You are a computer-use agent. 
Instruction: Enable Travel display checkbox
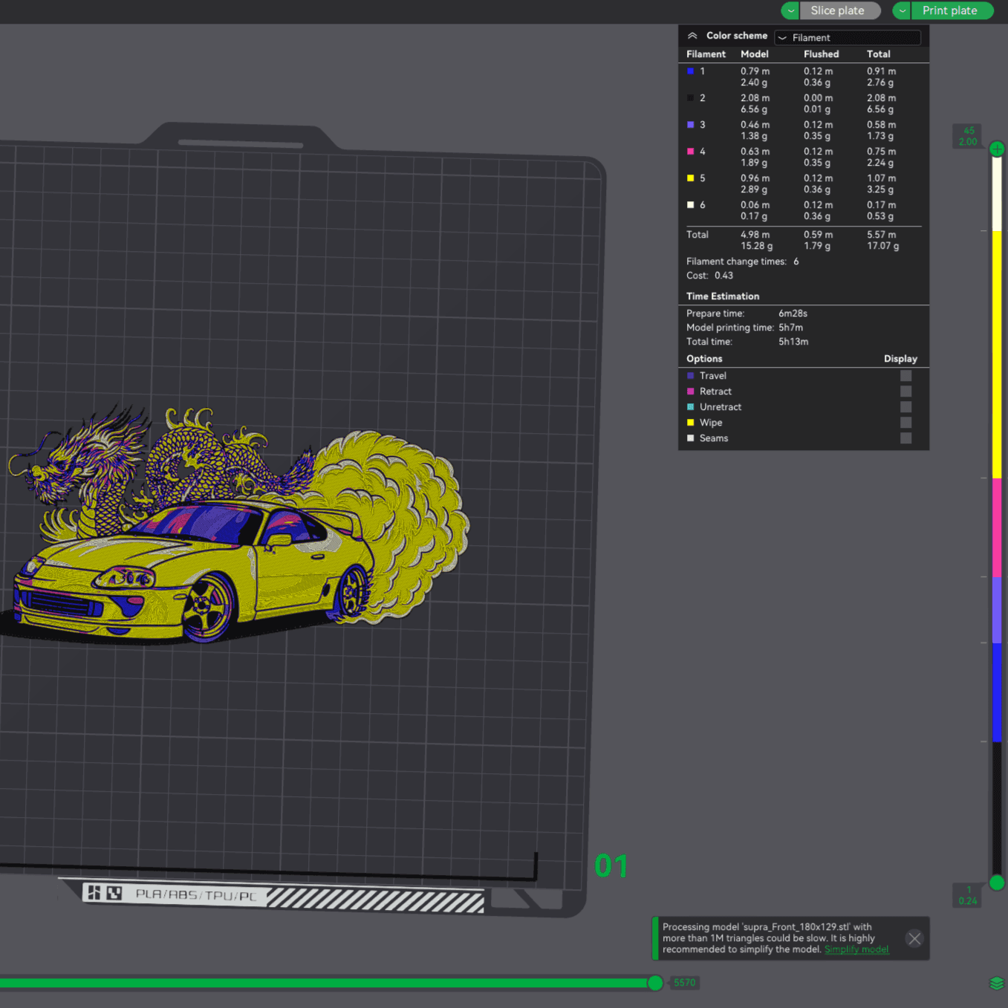click(905, 376)
